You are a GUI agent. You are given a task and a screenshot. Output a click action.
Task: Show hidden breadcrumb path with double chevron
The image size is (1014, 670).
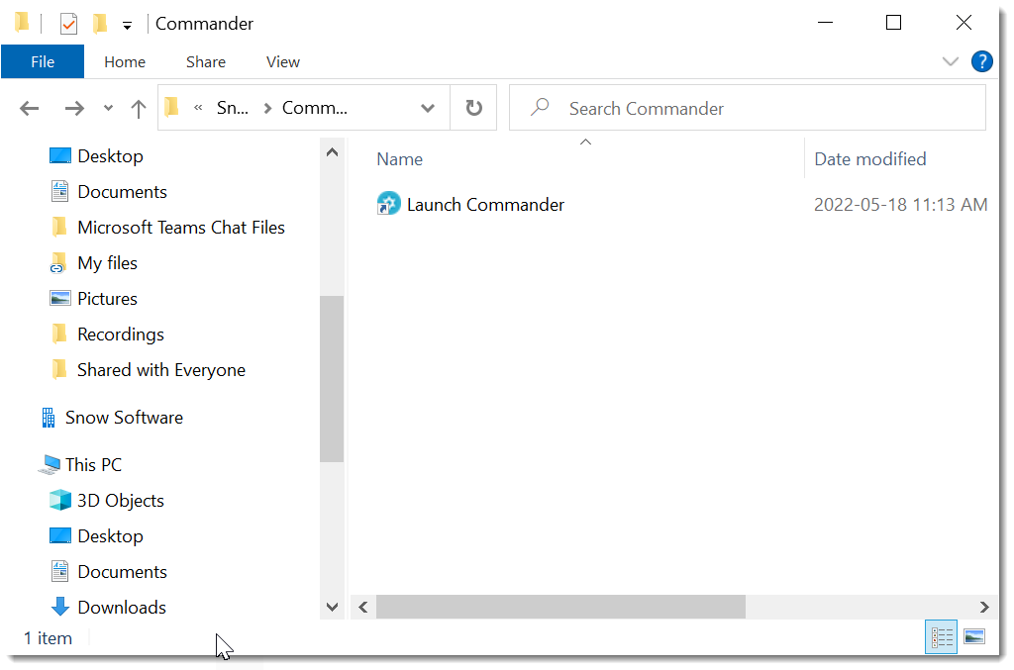click(198, 108)
